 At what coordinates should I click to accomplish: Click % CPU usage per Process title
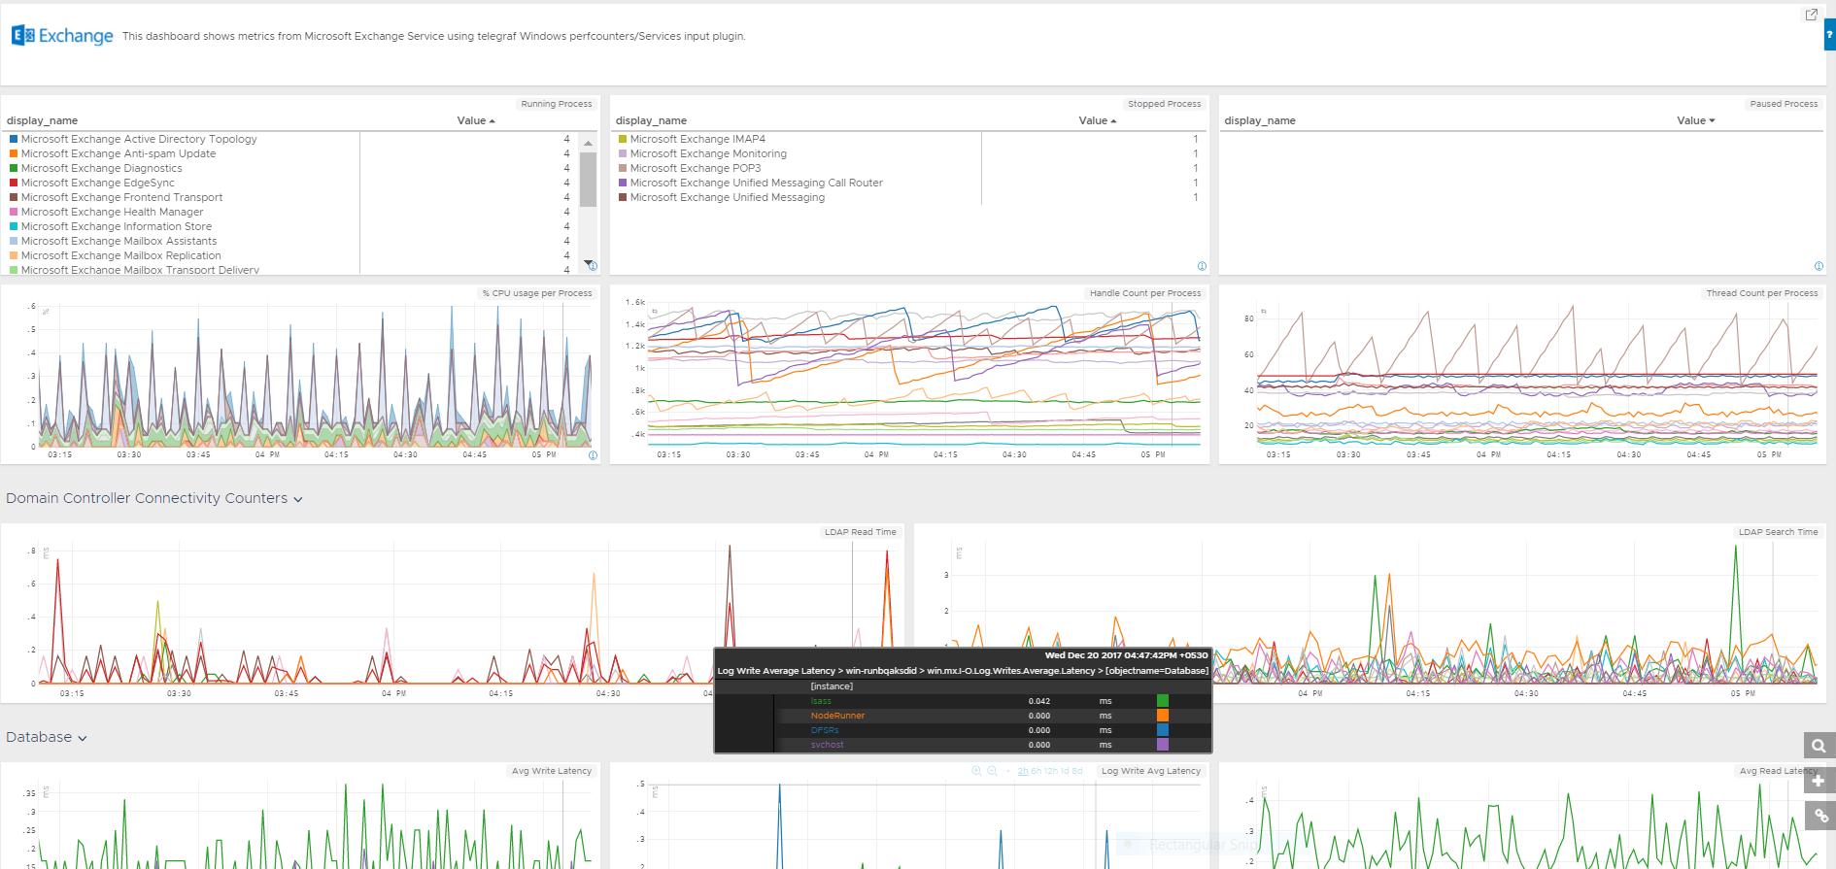[x=537, y=293]
